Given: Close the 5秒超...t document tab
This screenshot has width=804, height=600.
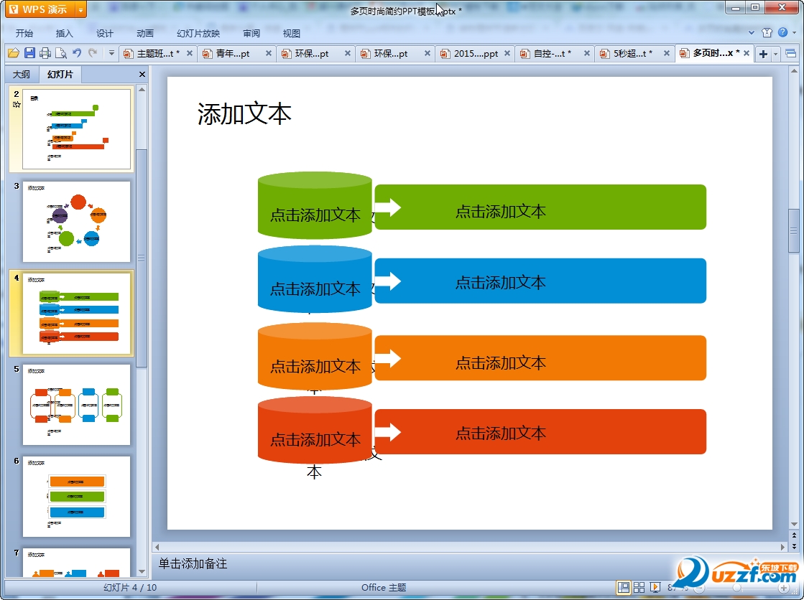Looking at the screenshot, I should 667,53.
